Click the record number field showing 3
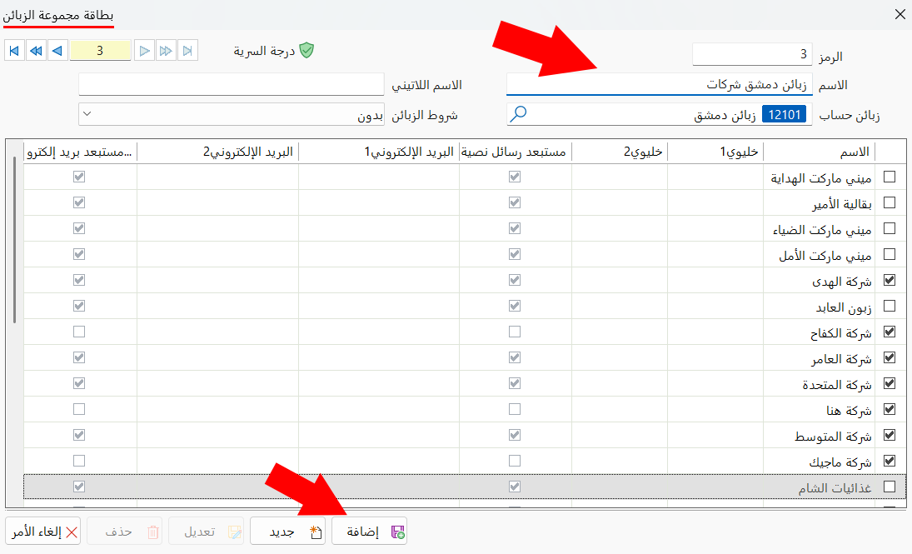This screenshot has height=554, width=912. point(100,51)
